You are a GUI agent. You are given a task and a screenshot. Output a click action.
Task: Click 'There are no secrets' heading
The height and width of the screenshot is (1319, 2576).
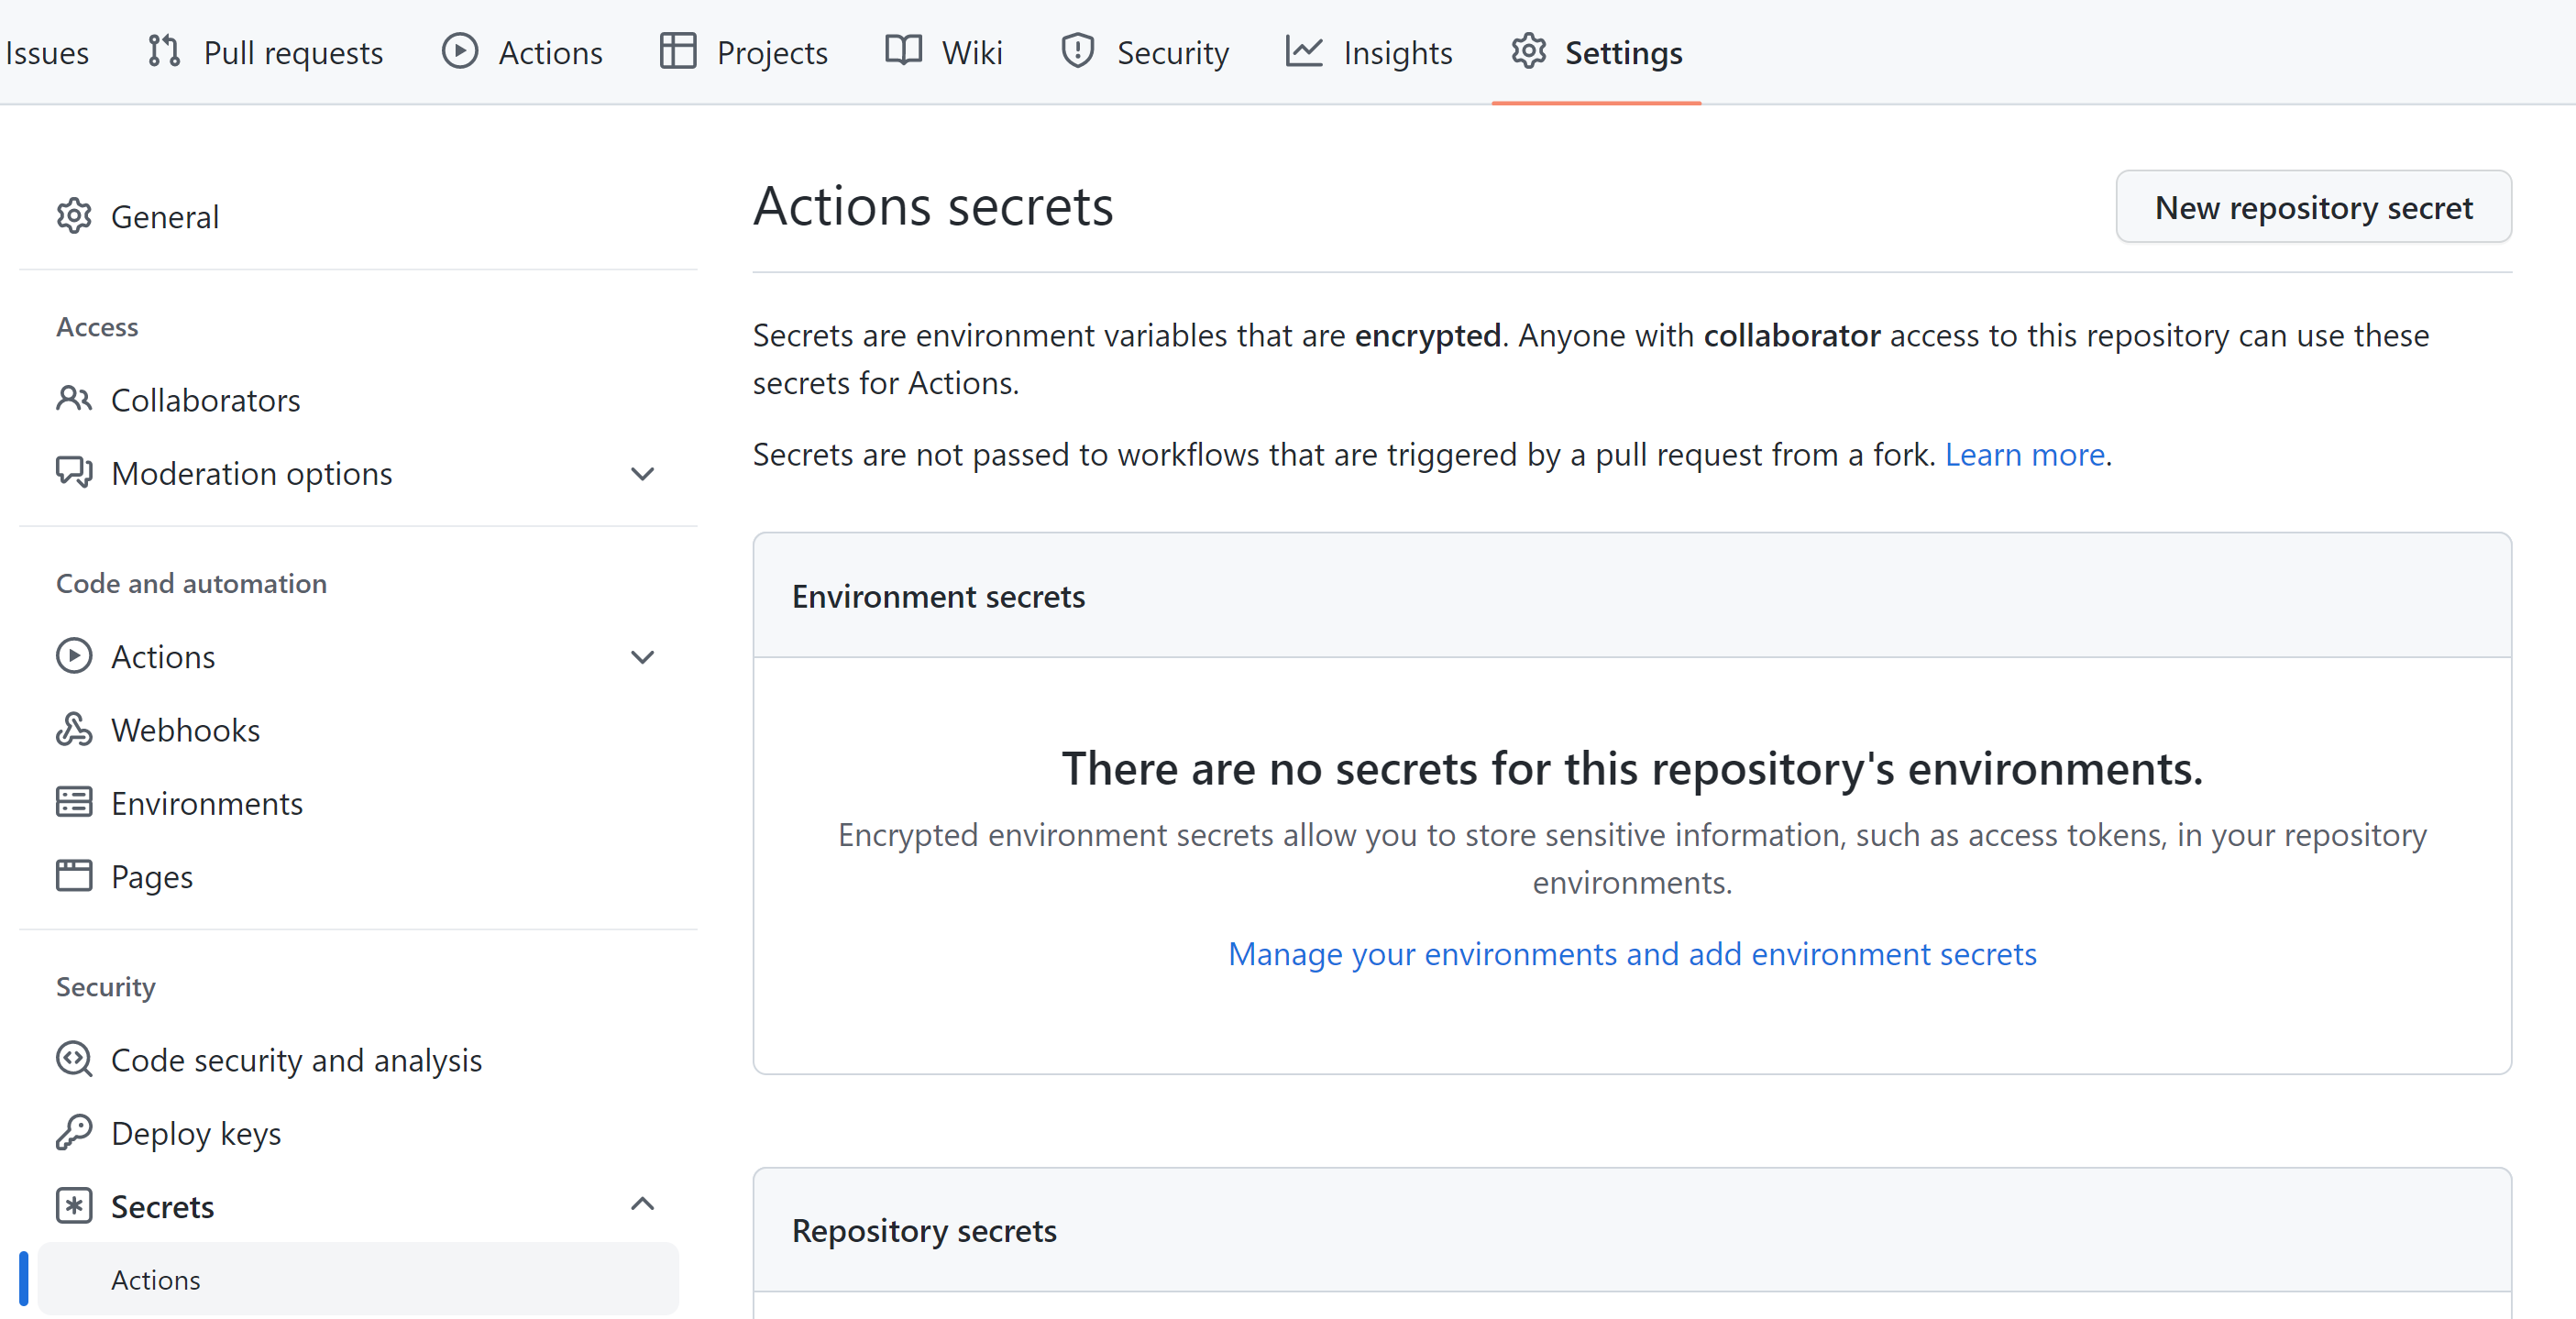(x=1632, y=768)
